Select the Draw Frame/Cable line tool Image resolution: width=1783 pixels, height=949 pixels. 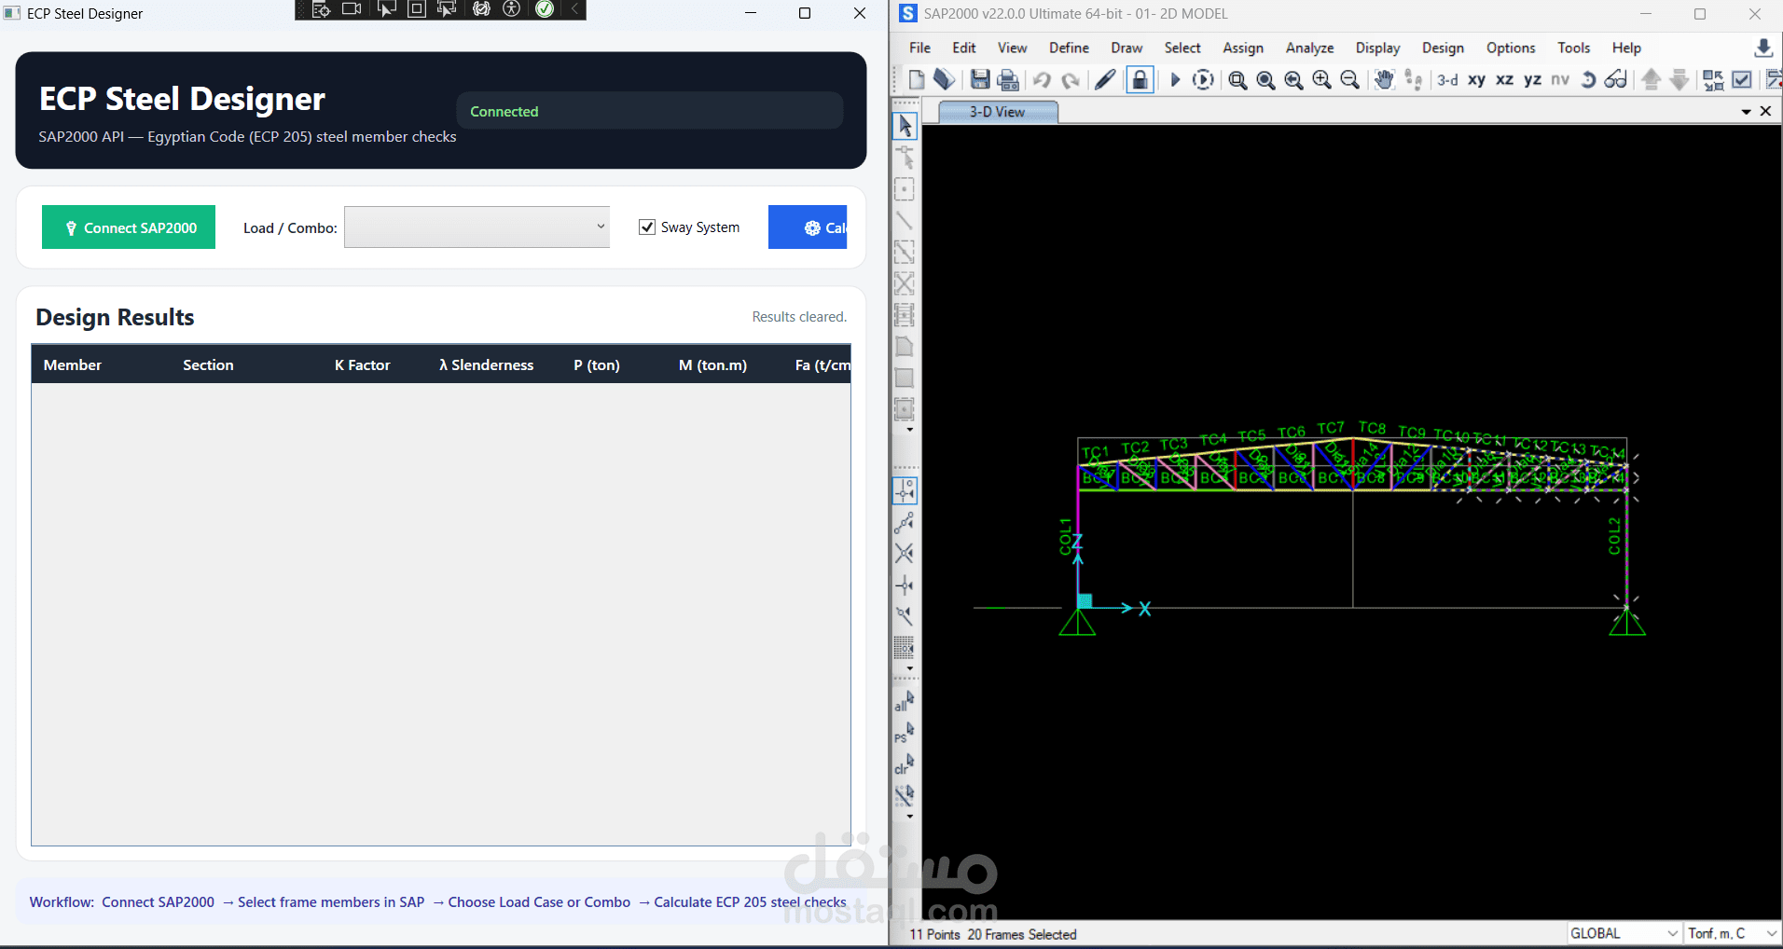pos(905,221)
